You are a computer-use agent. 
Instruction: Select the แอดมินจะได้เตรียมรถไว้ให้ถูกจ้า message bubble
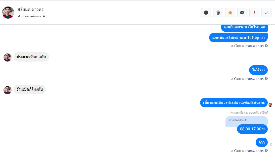pyautogui.click(x=238, y=37)
